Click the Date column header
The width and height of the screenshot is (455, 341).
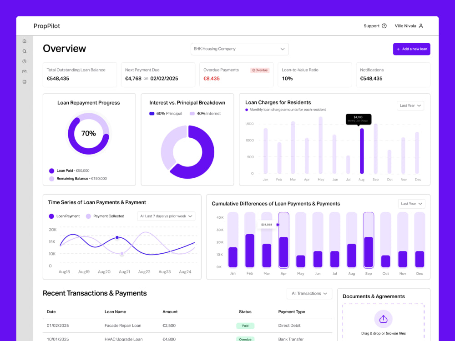pyautogui.click(x=51, y=312)
